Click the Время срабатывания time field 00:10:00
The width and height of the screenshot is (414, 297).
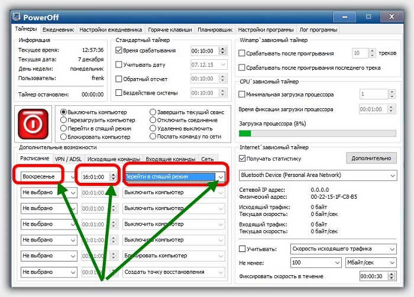pos(204,51)
